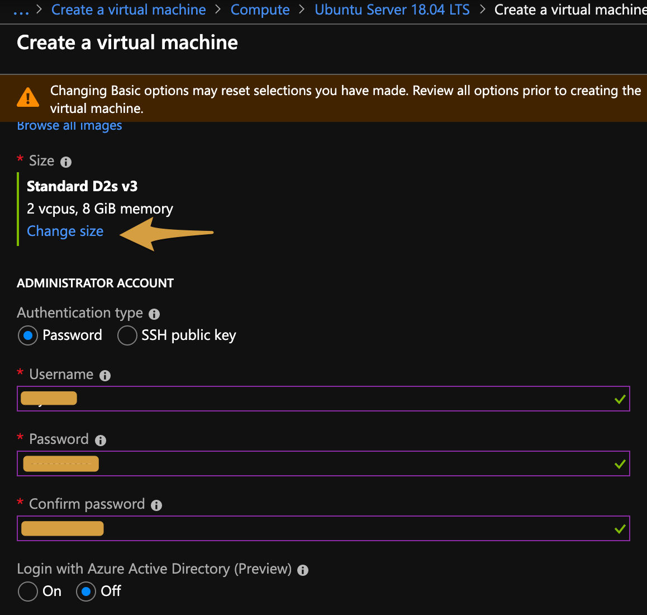Click the Azure Active Directory info icon

(303, 570)
